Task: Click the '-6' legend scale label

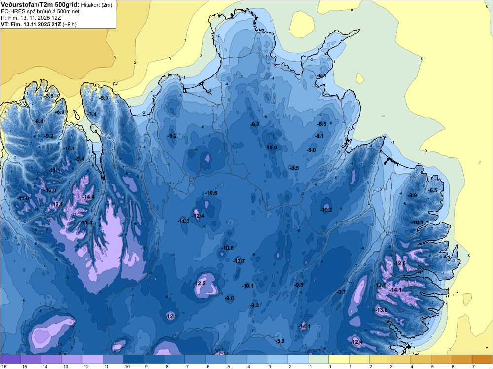Action: [x=208, y=366]
